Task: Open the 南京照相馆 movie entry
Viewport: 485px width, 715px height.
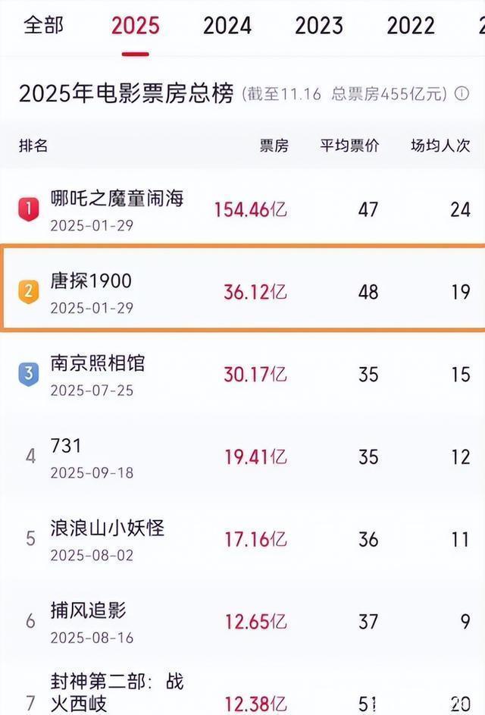Action: (97, 363)
